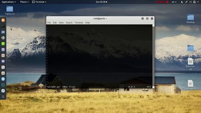Click the 0,0-1 cursor position text

point(132,87)
